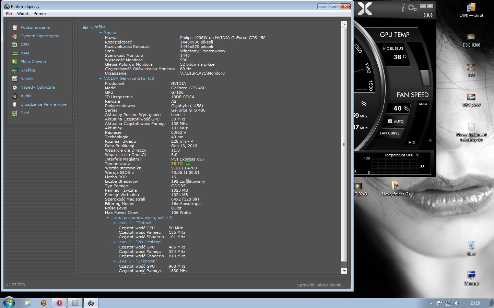Open the FAN CURVE settings
The image size is (494, 308).
(x=390, y=133)
